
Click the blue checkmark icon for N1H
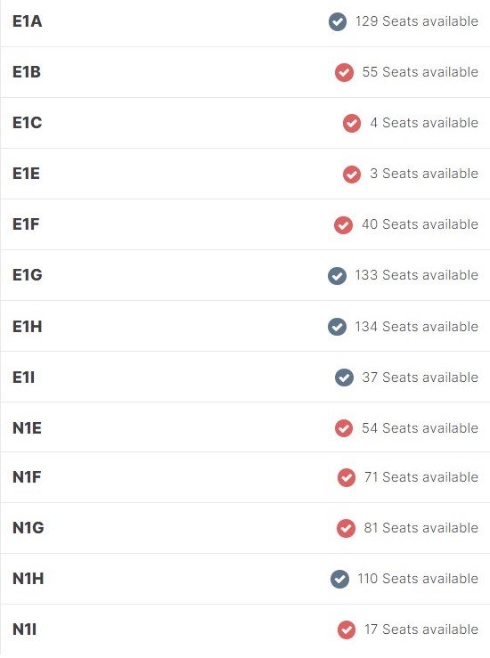click(339, 579)
